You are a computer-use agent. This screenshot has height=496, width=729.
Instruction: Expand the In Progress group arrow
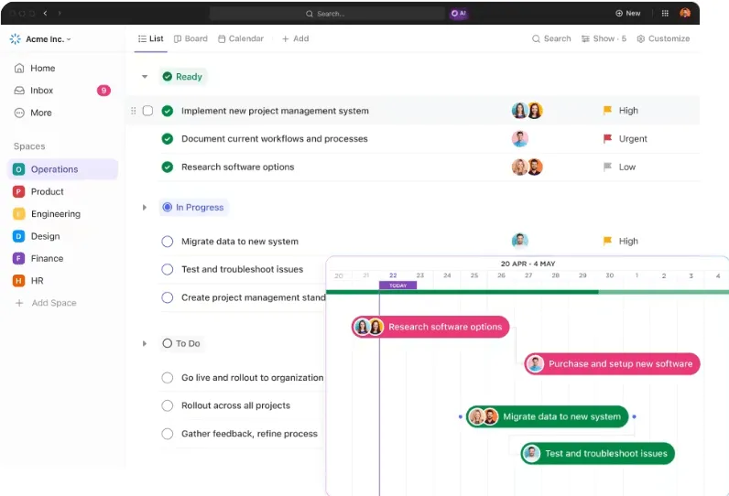(145, 208)
